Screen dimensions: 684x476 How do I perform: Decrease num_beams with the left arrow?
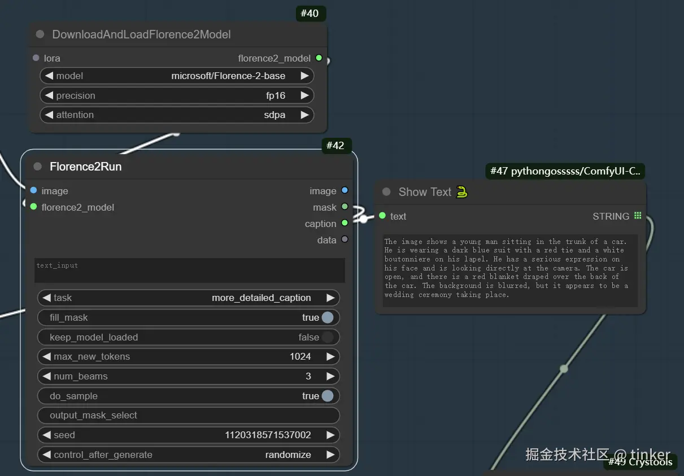(46, 376)
